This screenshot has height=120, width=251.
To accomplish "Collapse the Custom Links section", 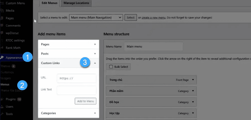I will point(68,63).
